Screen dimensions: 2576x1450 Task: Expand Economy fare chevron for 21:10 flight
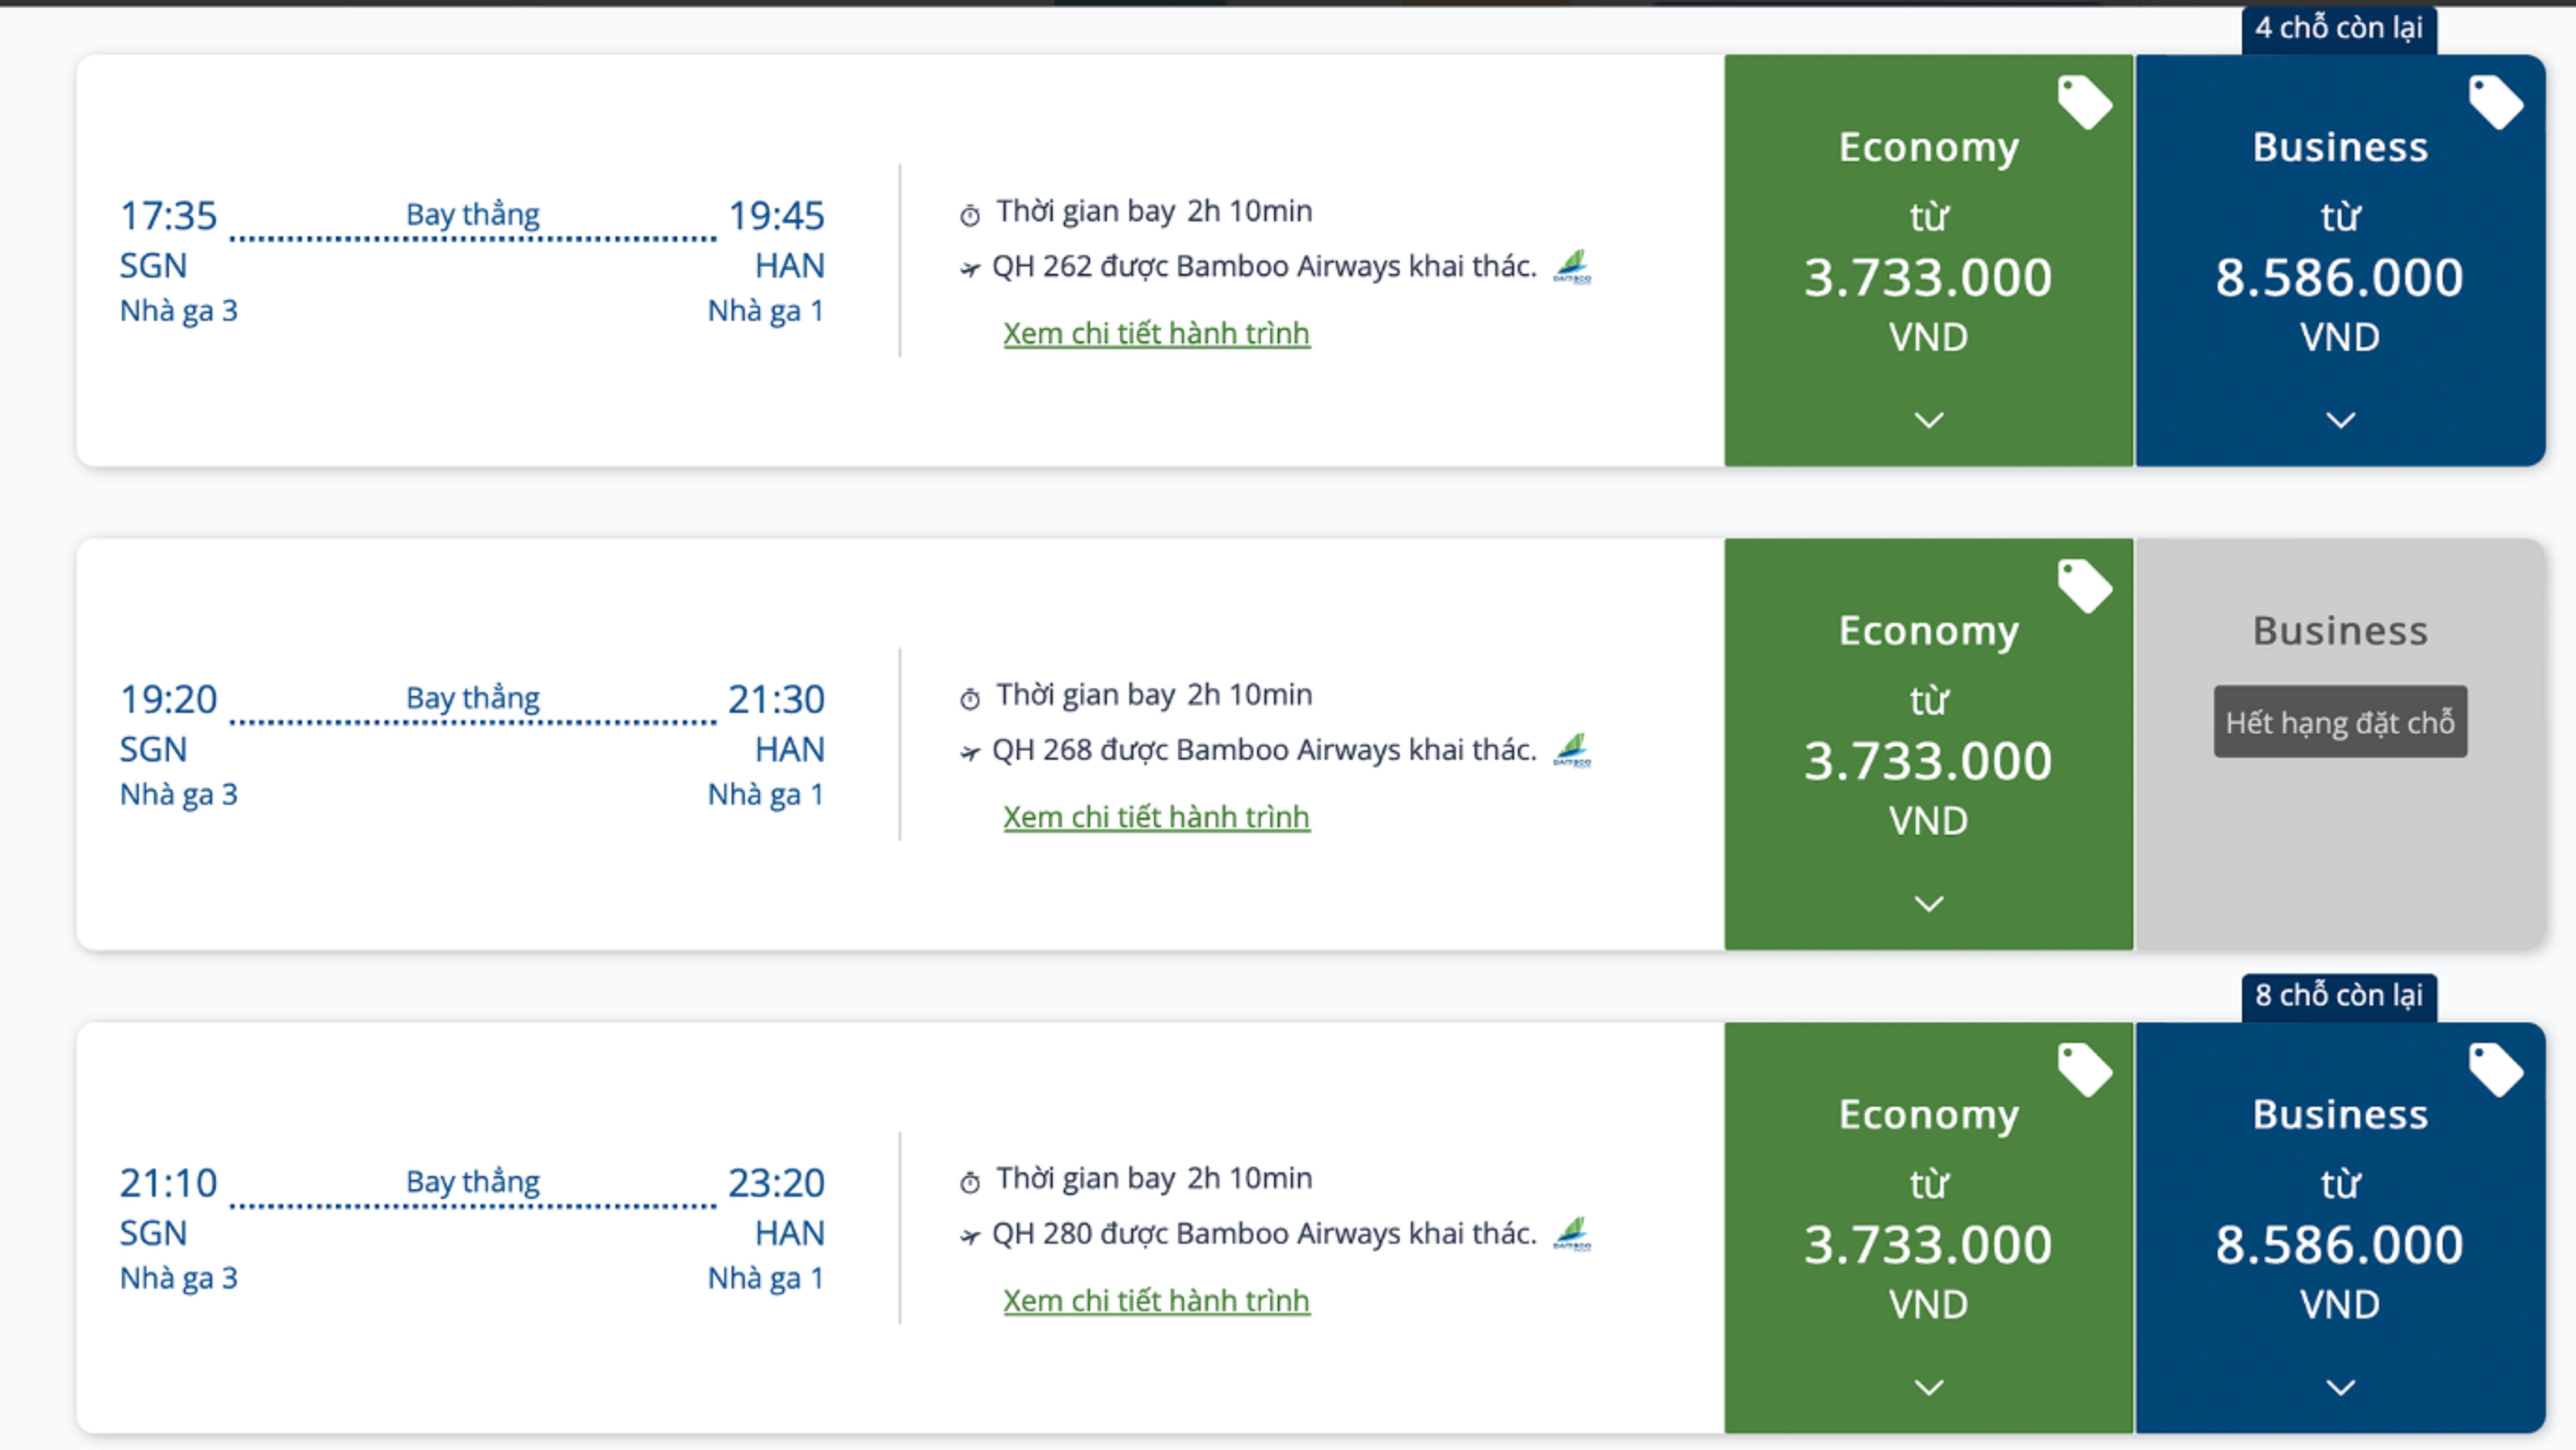[x=1928, y=1387]
